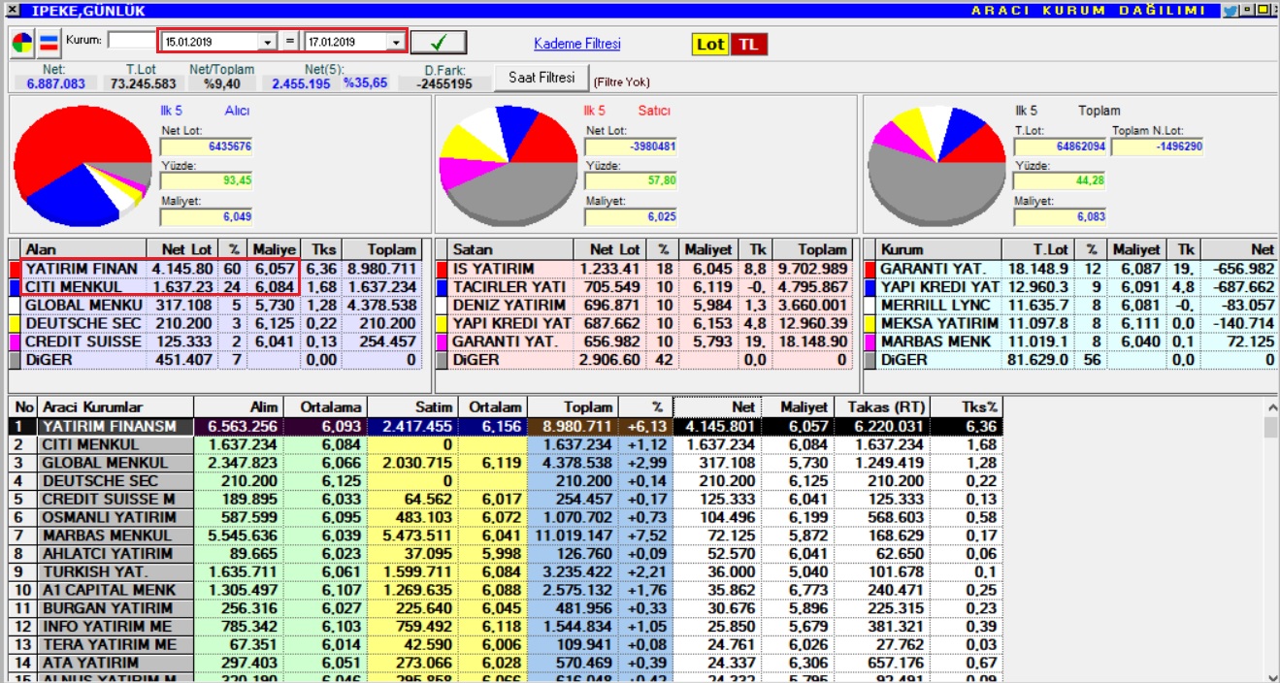The image size is (1280, 683).
Task: Select row 6 OSMANLI YATIRIM
Action: coord(506,517)
